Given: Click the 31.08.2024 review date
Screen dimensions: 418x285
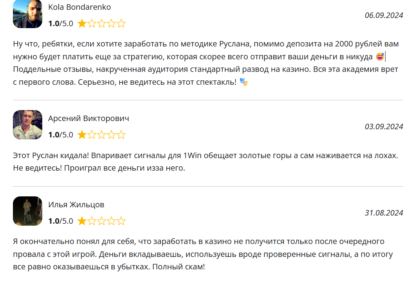Looking at the screenshot, I should (x=384, y=213).
